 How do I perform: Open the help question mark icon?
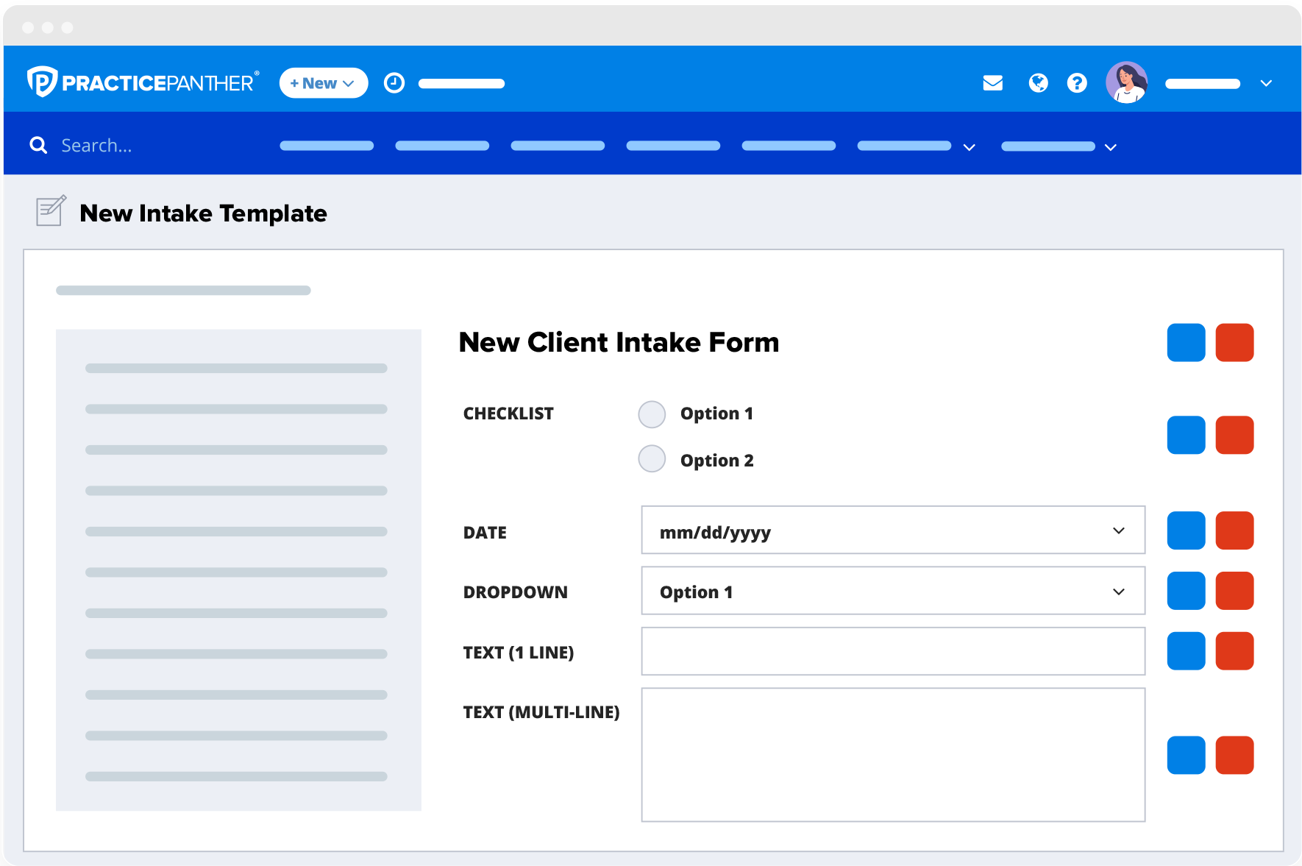click(x=1077, y=83)
